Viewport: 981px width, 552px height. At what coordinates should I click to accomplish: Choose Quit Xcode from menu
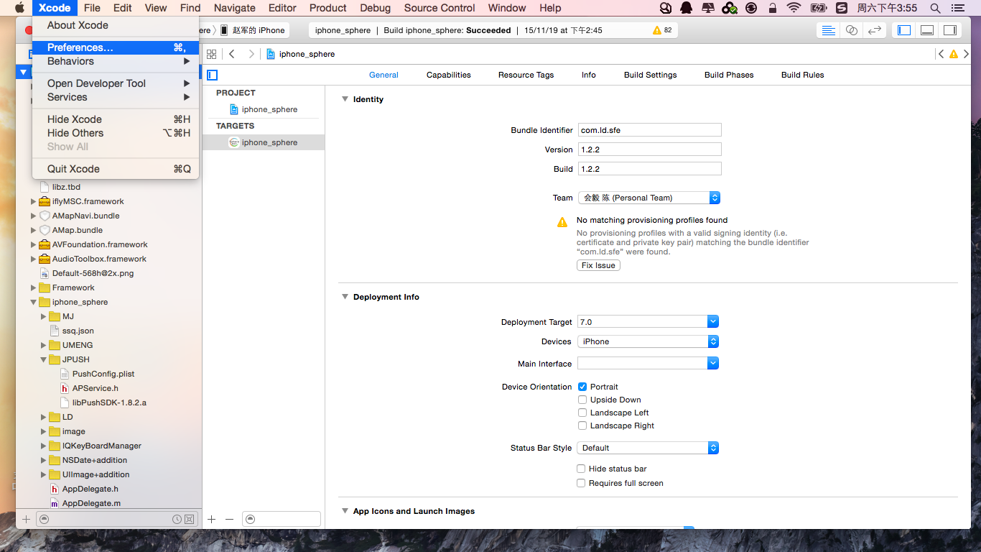(x=116, y=169)
